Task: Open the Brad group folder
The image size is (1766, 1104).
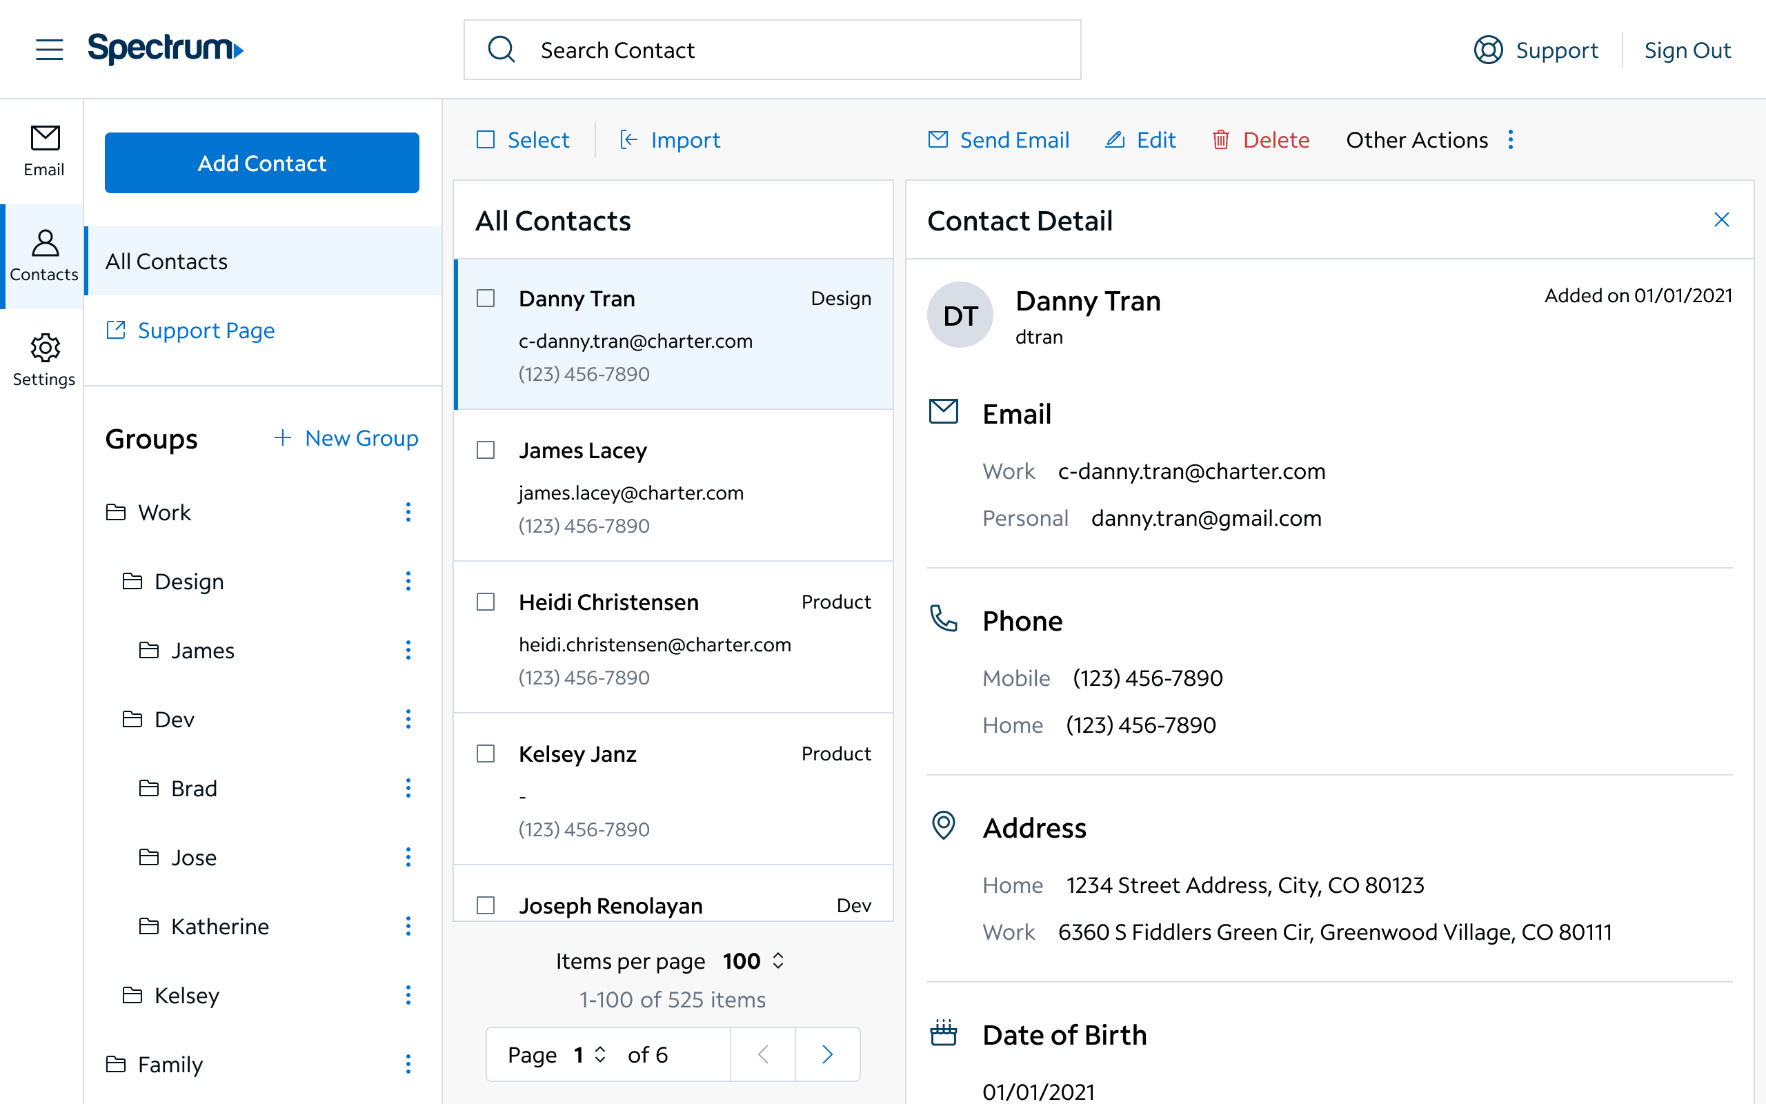Action: 178,788
